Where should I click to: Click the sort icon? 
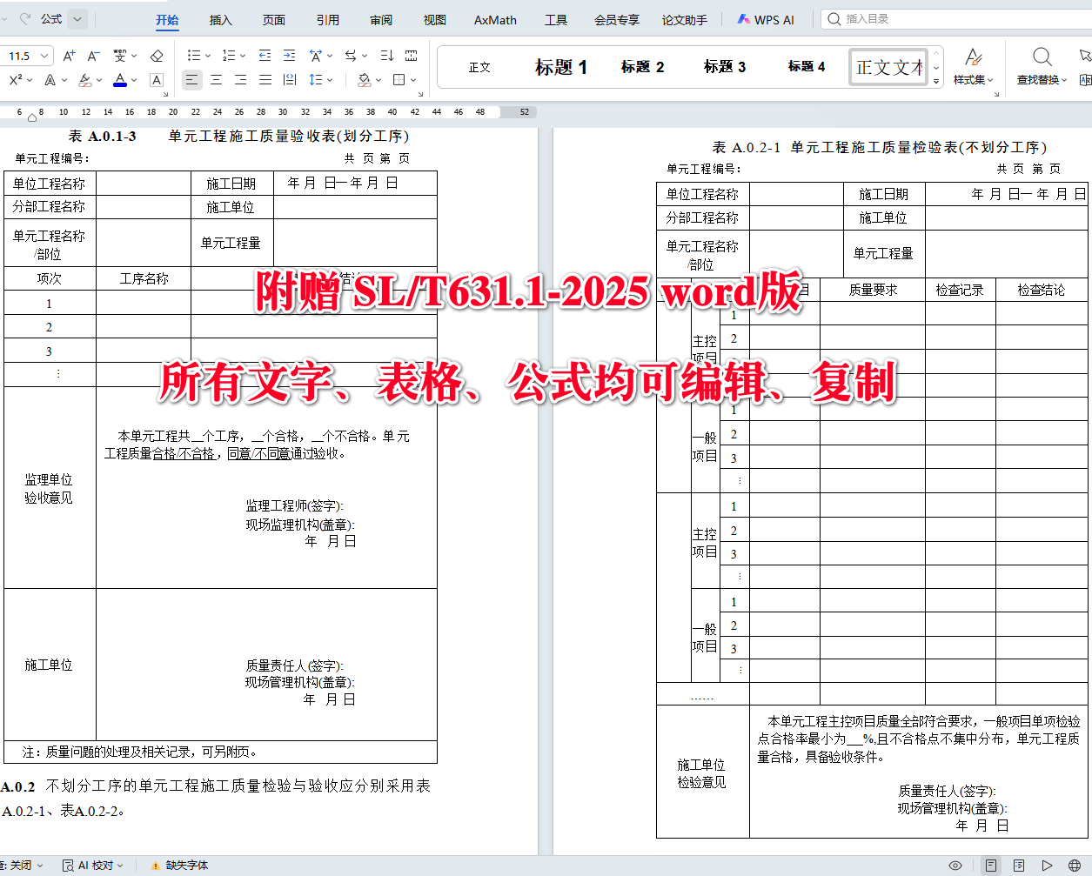point(387,56)
